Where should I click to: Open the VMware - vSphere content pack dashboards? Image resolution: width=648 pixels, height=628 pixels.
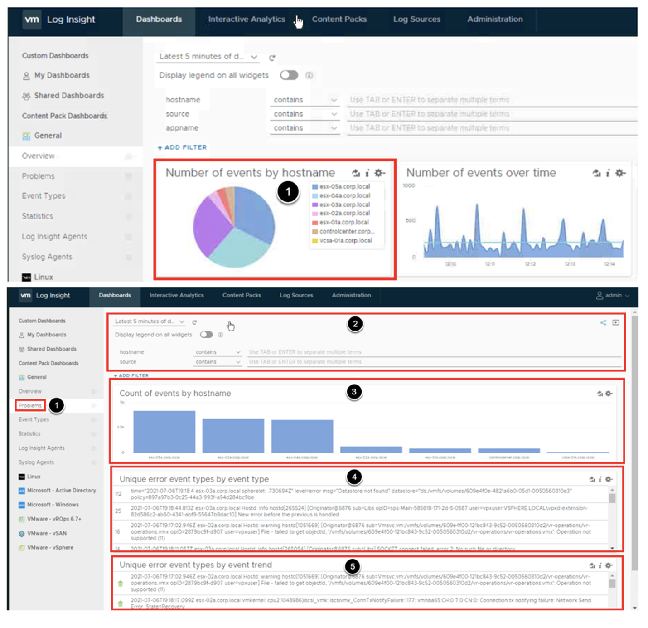pos(46,548)
